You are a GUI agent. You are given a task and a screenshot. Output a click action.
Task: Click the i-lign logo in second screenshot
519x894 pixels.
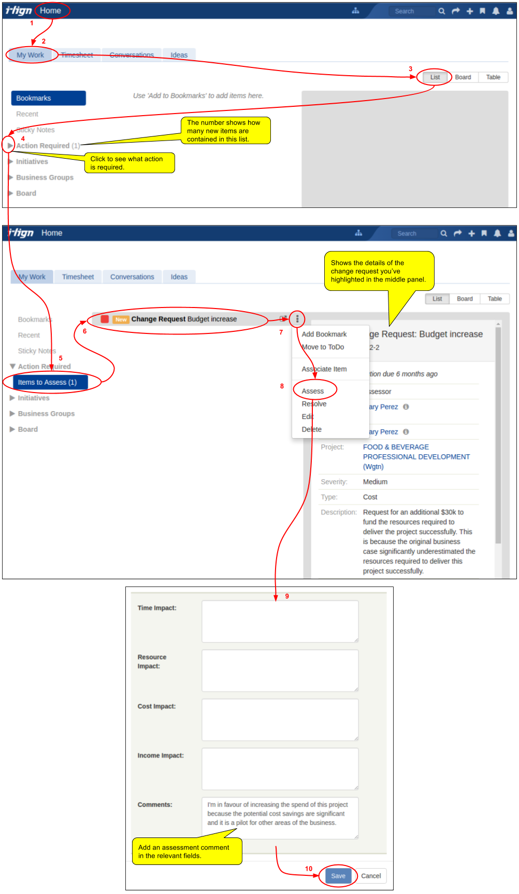tap(21, 233)
